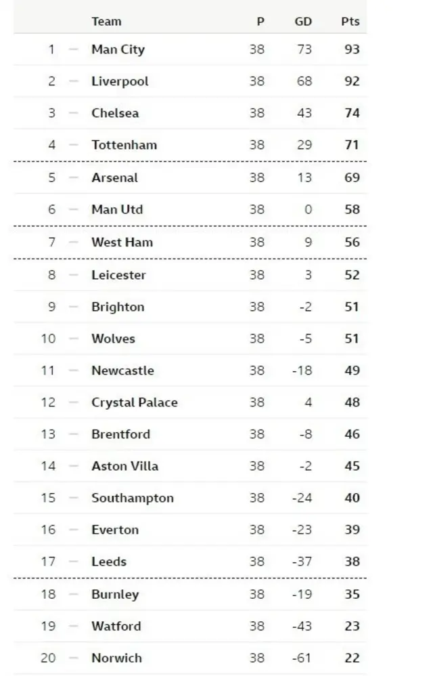Click the position-change dash icon next to Newcastle
The height and width of the screenshot is (676, 433).
[74, 371]
